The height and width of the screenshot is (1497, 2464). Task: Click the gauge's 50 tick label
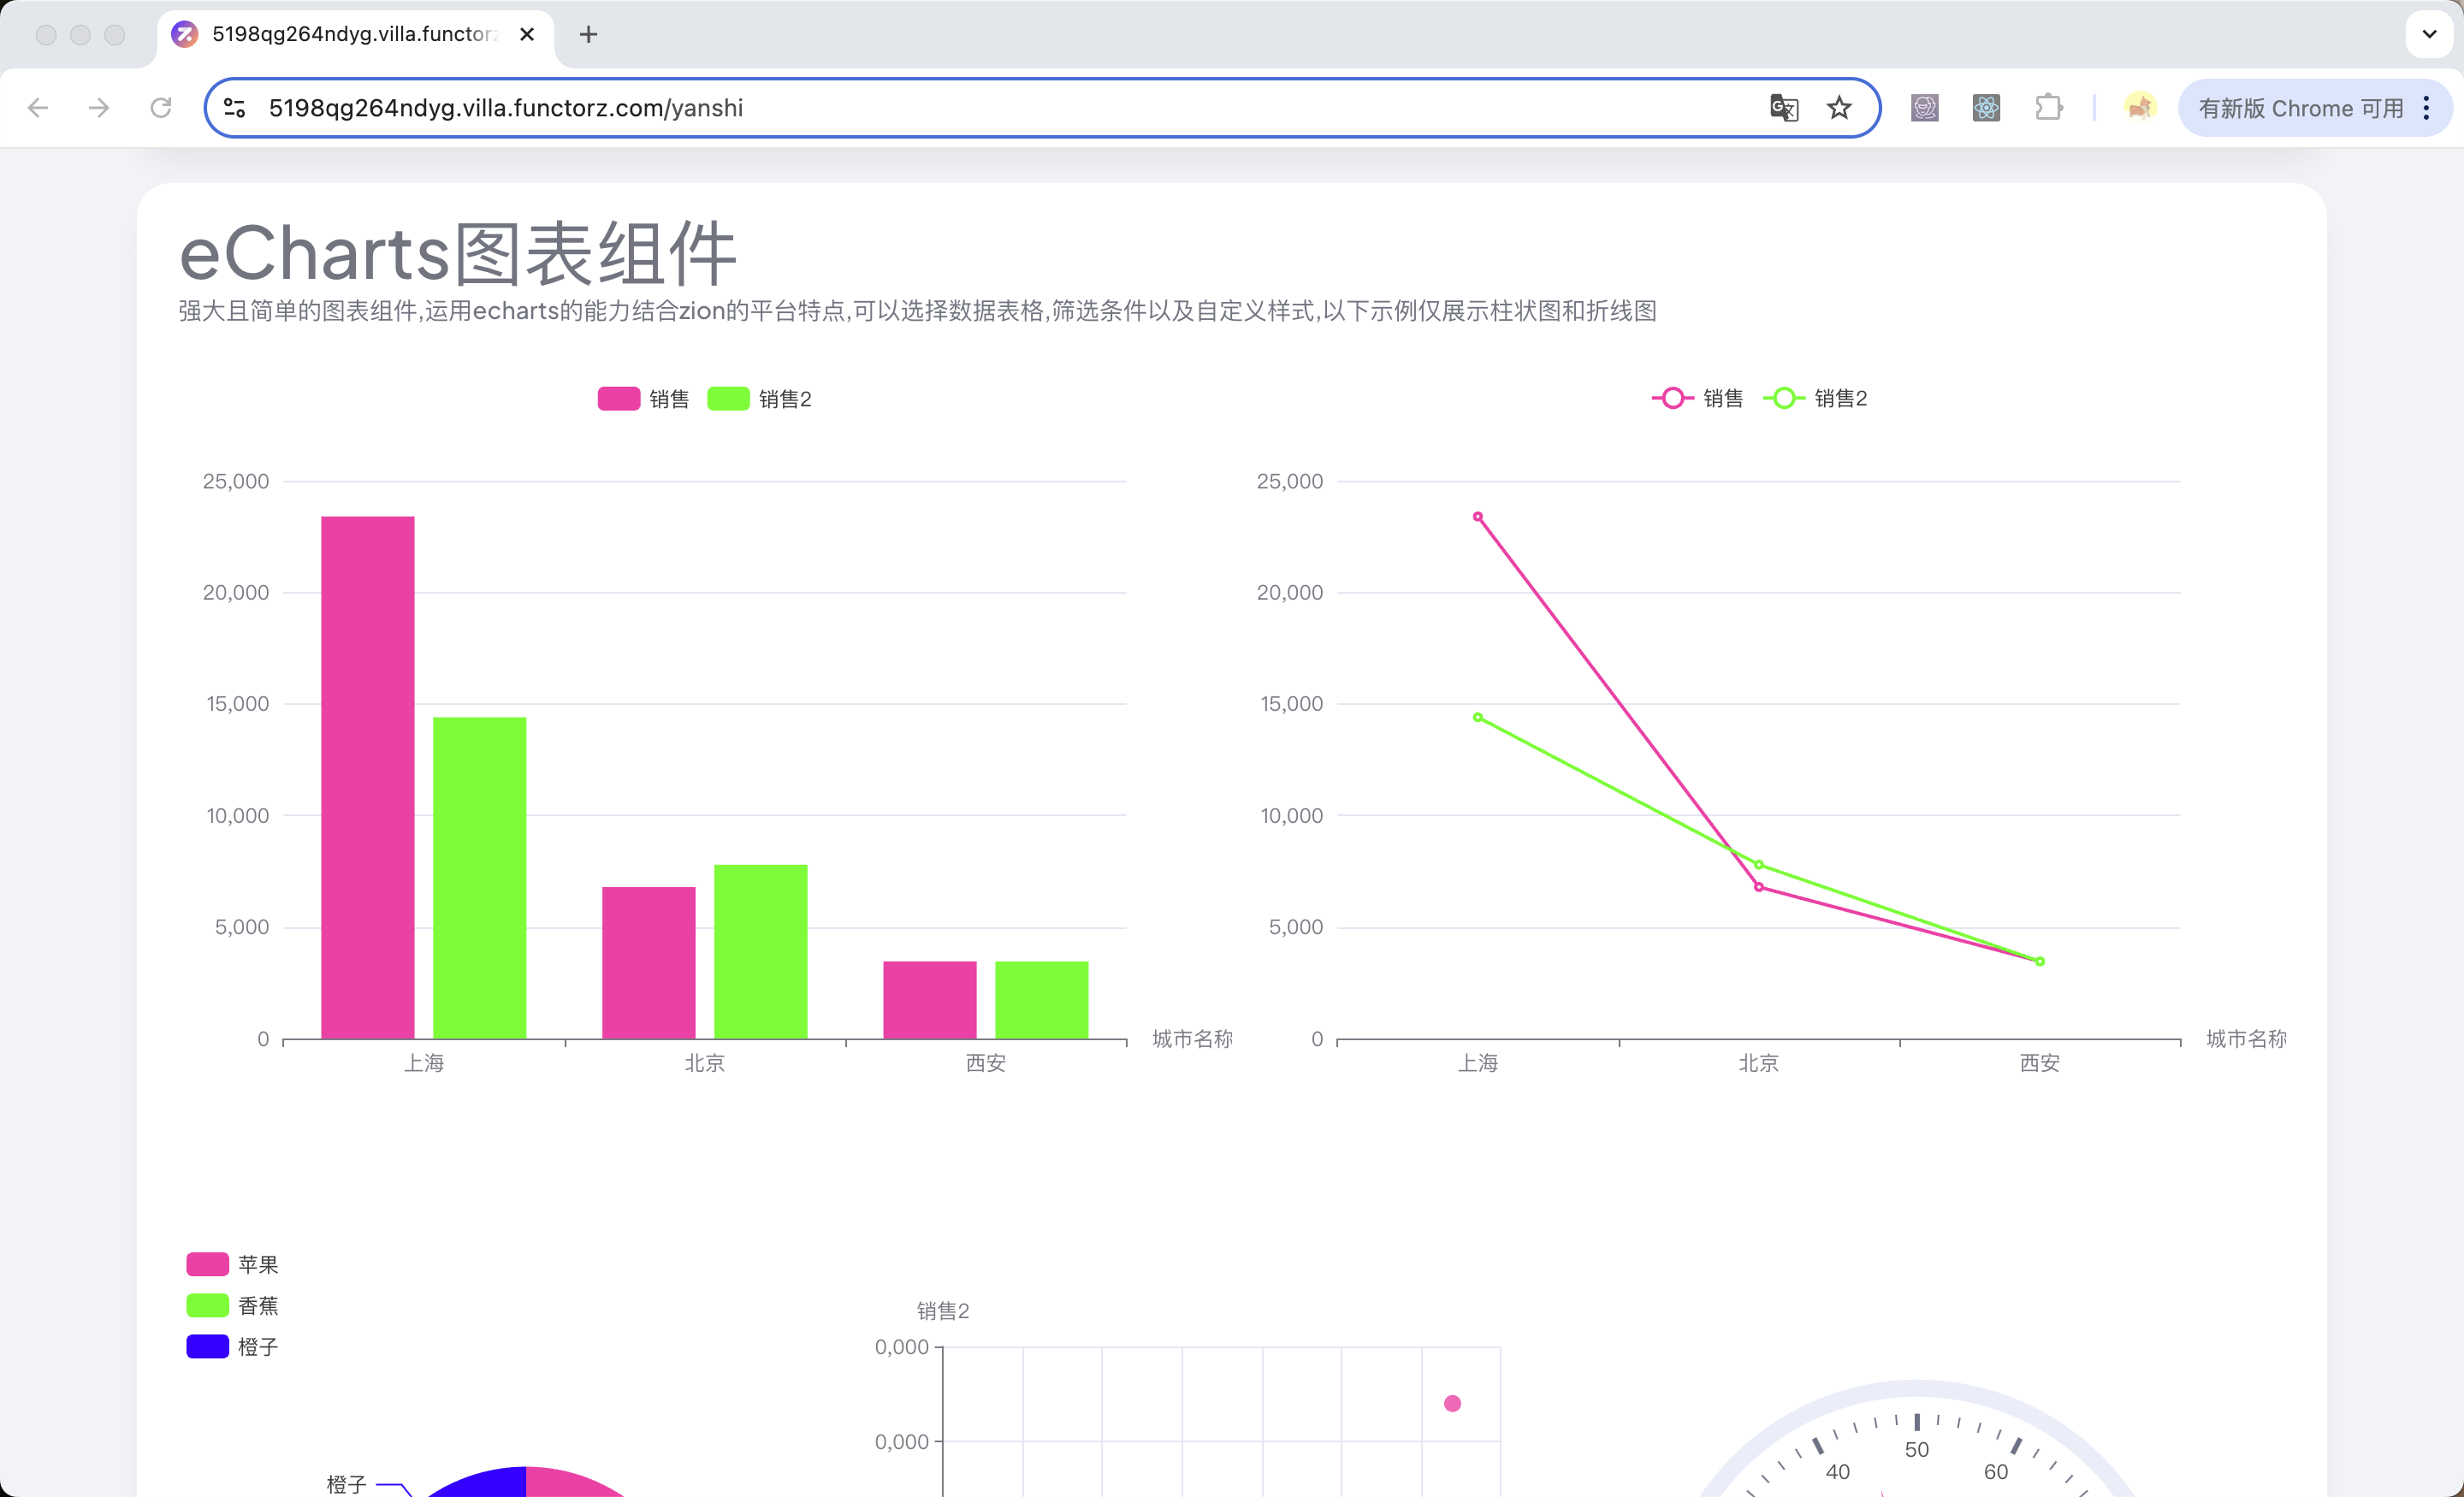point(1917,1449)
